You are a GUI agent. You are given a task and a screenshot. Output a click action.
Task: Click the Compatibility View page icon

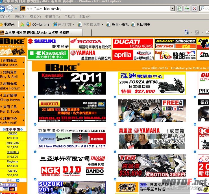pos(180,9)
